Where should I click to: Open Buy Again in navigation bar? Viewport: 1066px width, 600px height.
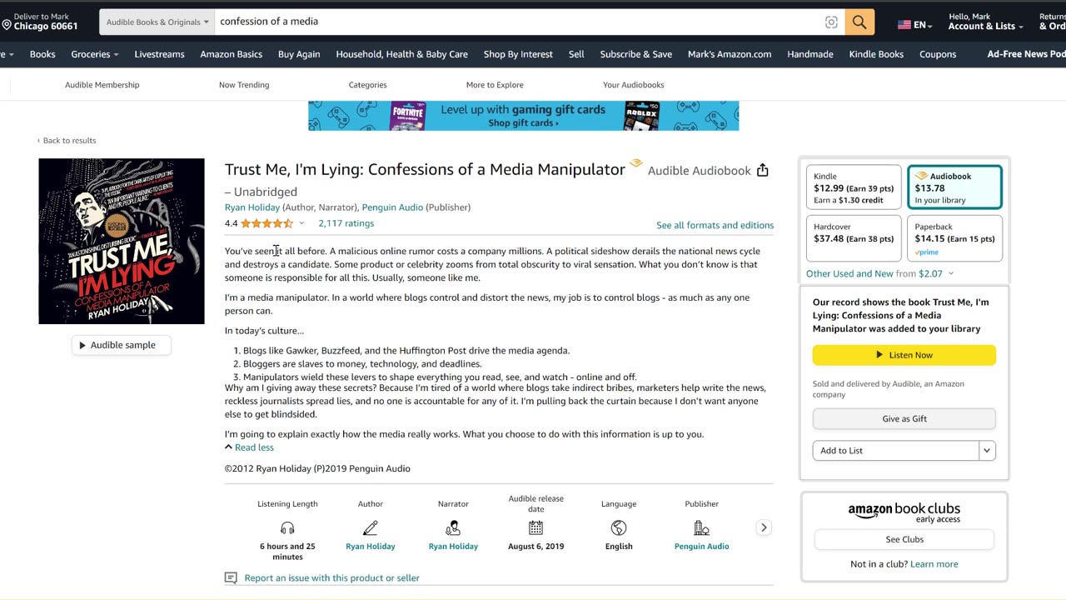[299, 54]
